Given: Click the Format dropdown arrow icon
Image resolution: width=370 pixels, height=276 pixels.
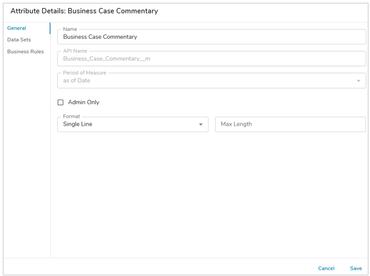Looking at the screenshot, I should tap(201, 124).
